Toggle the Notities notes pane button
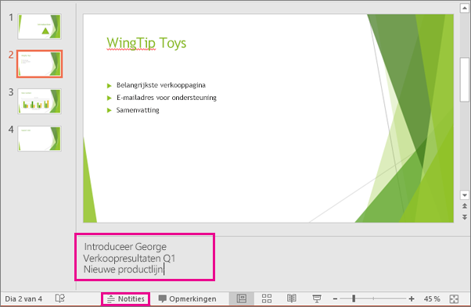Image resolution: width=471 pixels, height=307 pixels. 125,299
